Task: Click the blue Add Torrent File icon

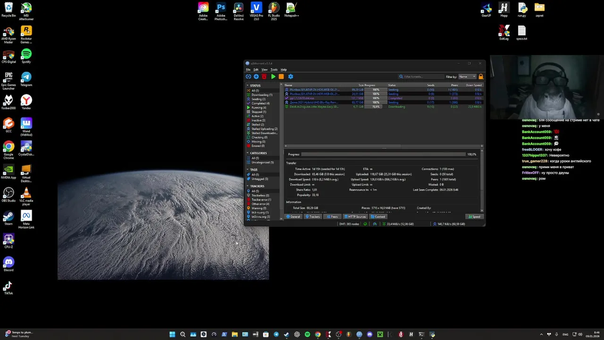Action: [x=256, y=76]
